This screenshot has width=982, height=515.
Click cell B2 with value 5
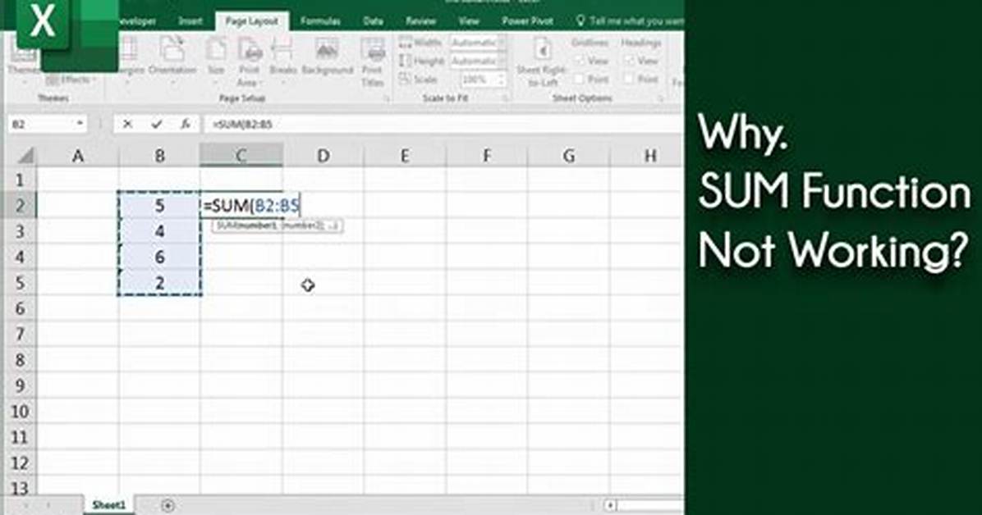tap(160, 205)
